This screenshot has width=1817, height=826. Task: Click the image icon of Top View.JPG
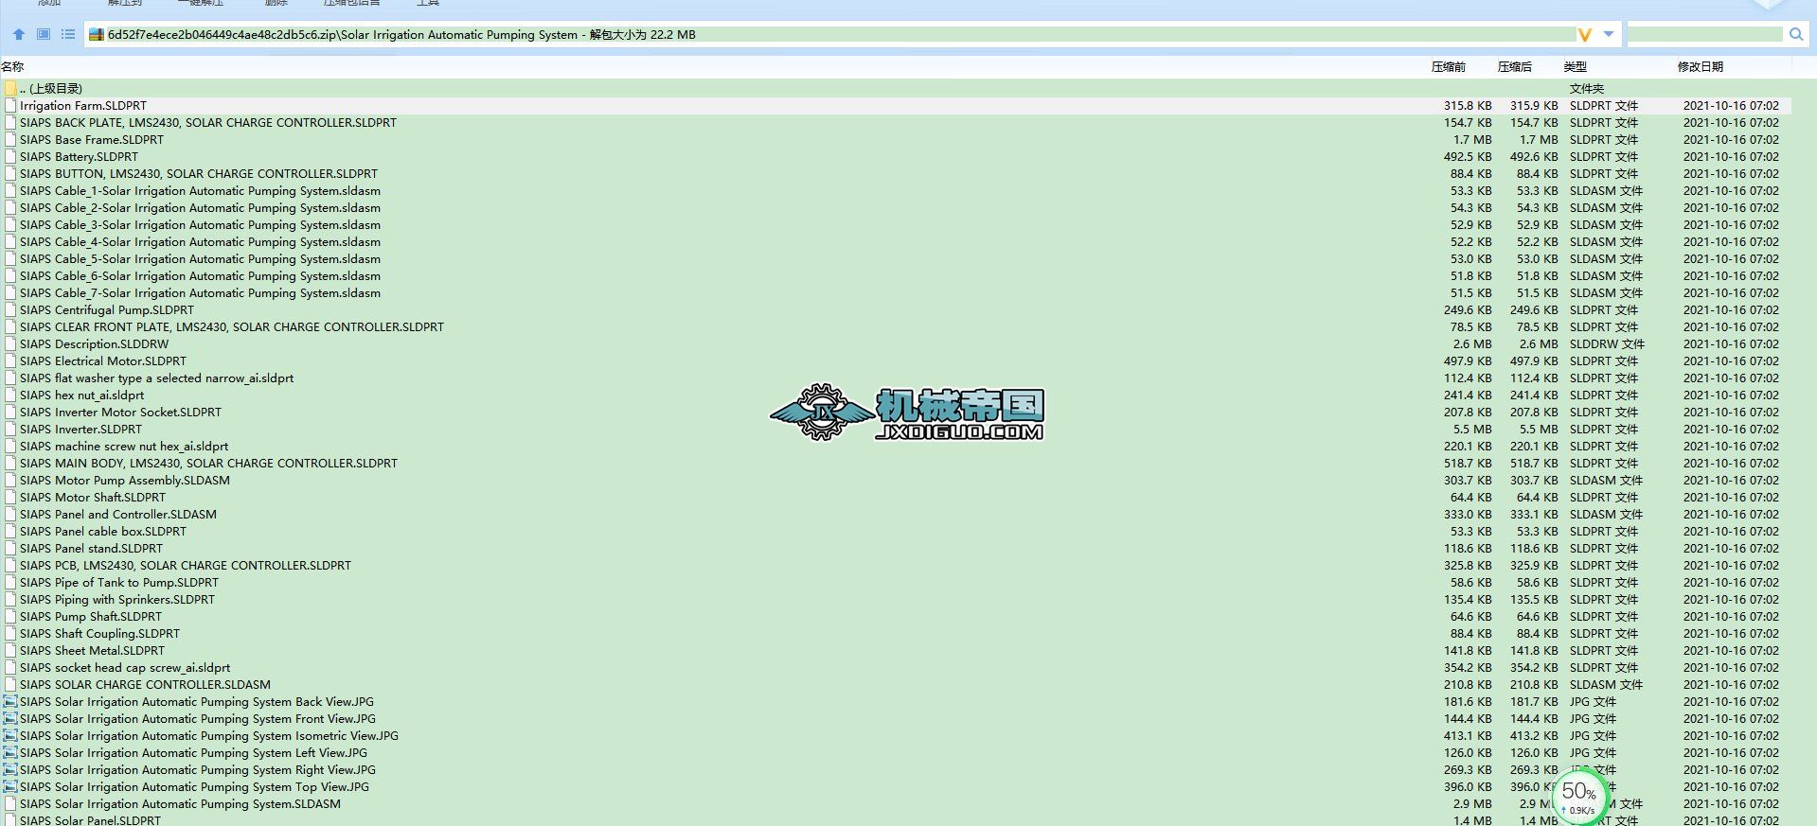click(x=10, y=787)
